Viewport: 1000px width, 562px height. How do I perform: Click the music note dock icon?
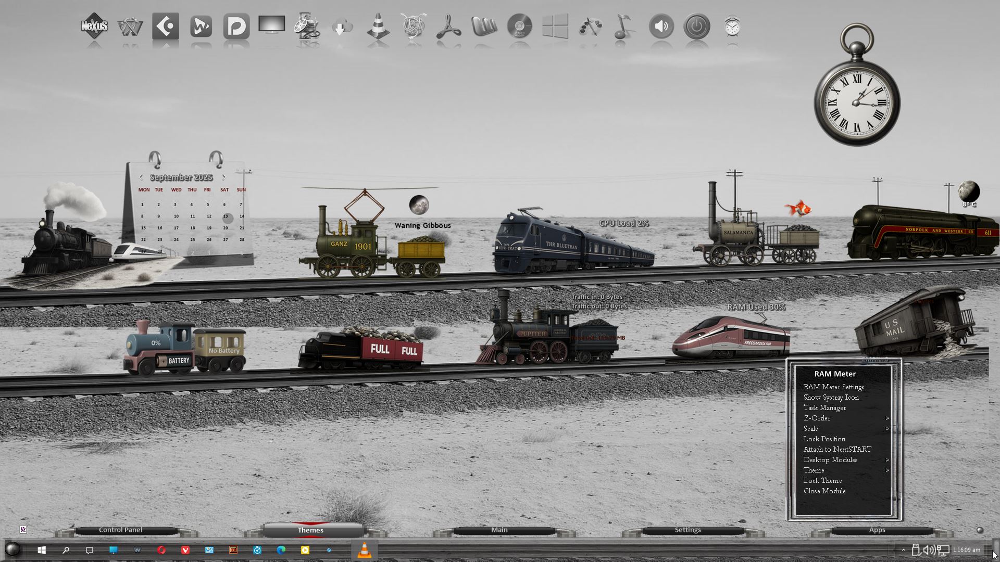pyautogui.click(x=623, y=26)
